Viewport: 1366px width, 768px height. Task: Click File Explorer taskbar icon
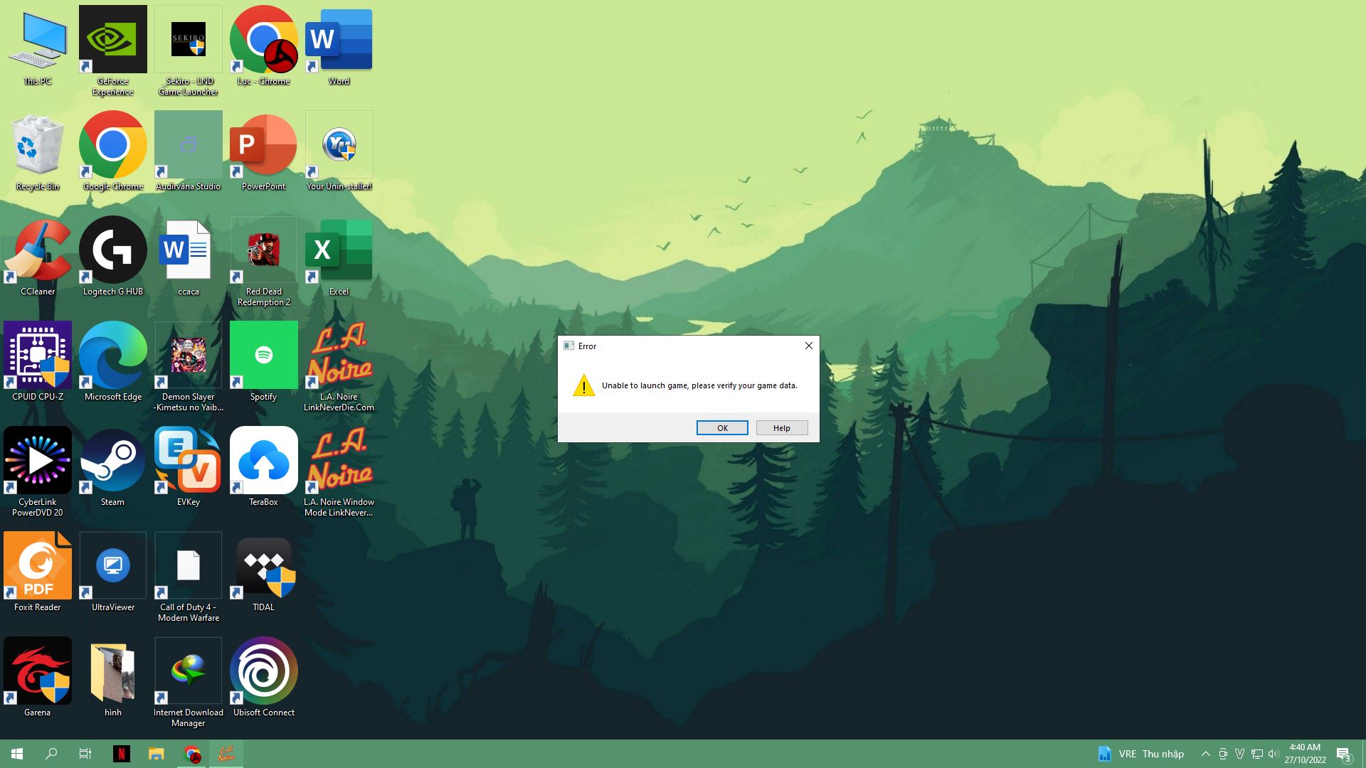(156, 753)
